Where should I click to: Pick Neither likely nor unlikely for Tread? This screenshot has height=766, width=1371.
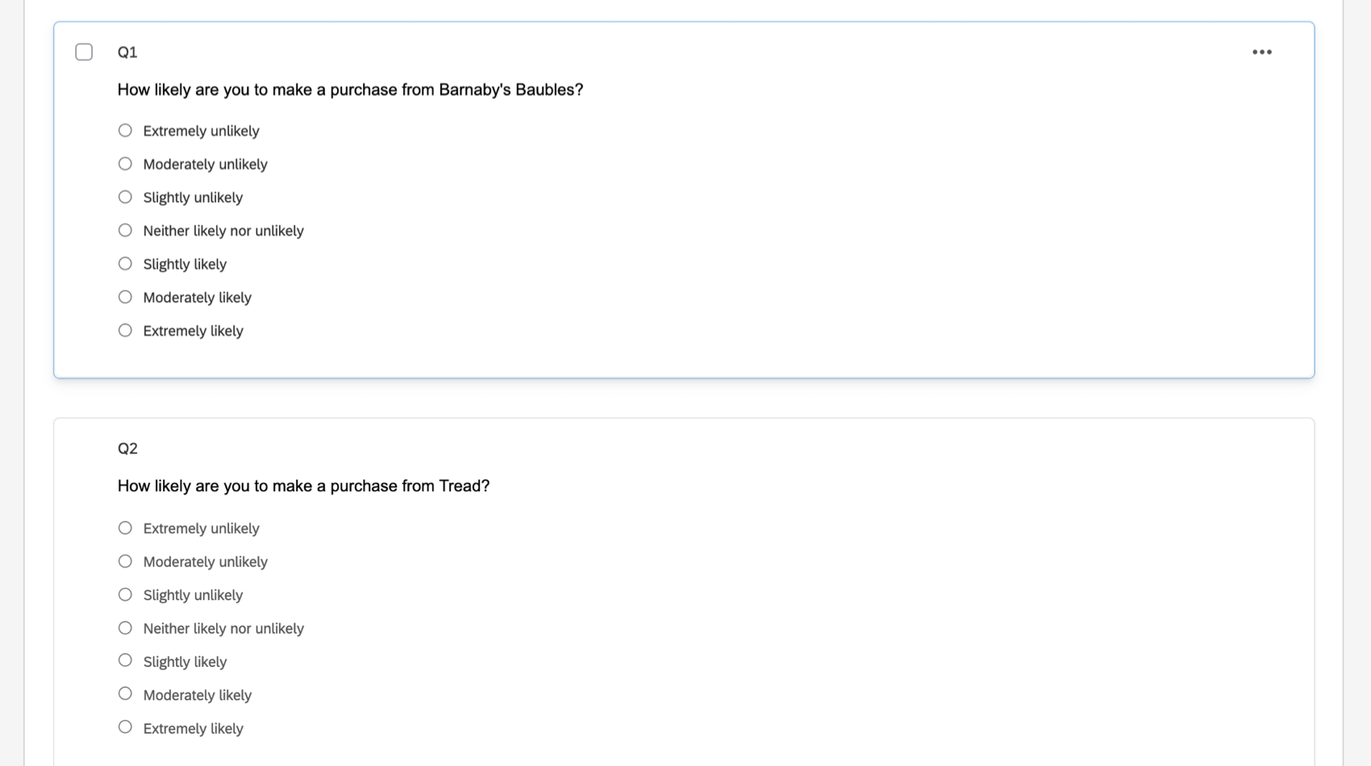tap(125, 628)
